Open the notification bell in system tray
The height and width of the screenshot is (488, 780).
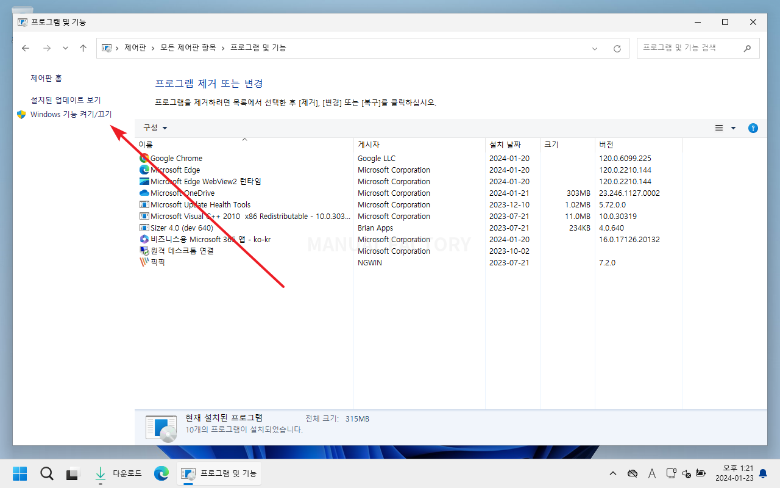[x=763, y=473]
